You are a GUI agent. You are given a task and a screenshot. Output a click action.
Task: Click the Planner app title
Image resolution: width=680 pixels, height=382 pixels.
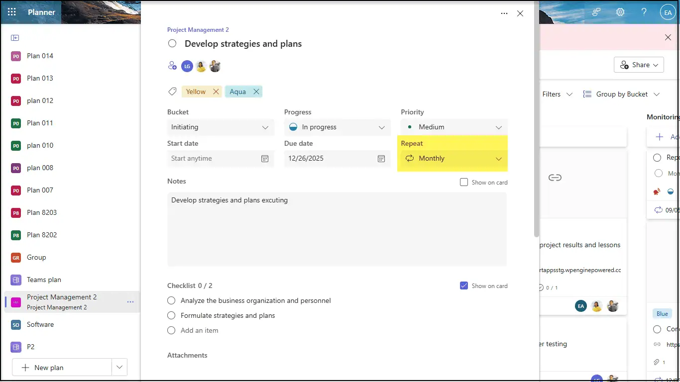(x=42, y=12)
